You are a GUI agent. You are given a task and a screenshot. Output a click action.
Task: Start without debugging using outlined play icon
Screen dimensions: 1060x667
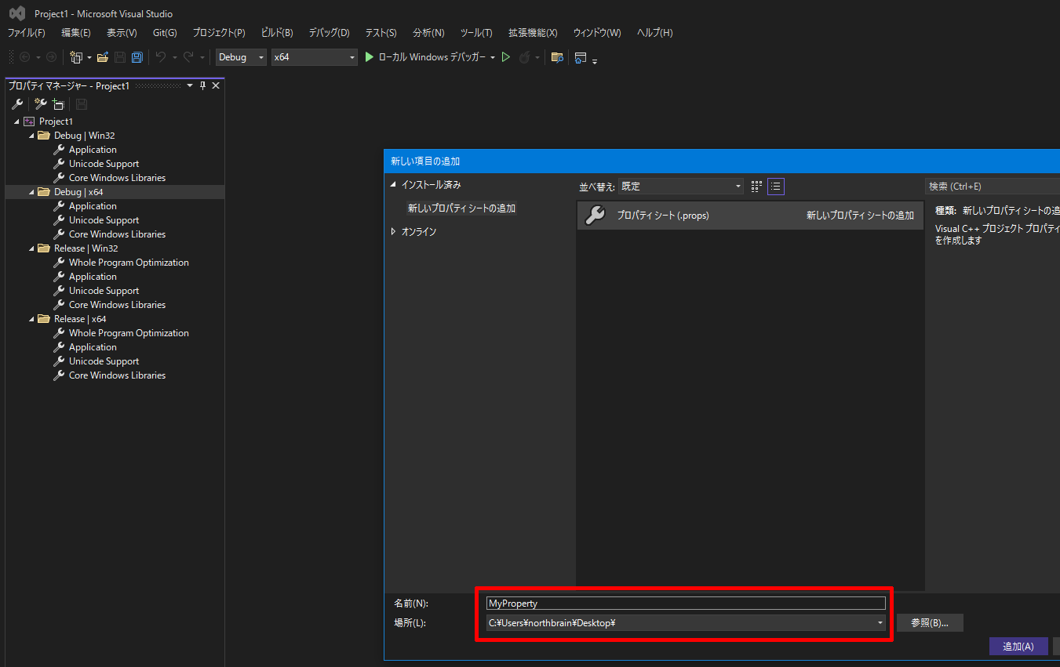(506, 57)
